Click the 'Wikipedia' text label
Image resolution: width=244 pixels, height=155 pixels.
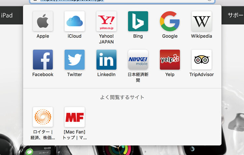pyautogui.click(x=202, y=36)
